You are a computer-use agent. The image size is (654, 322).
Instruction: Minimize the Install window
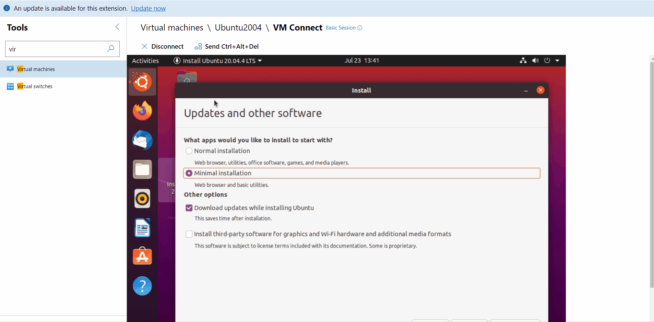point(526,91)
